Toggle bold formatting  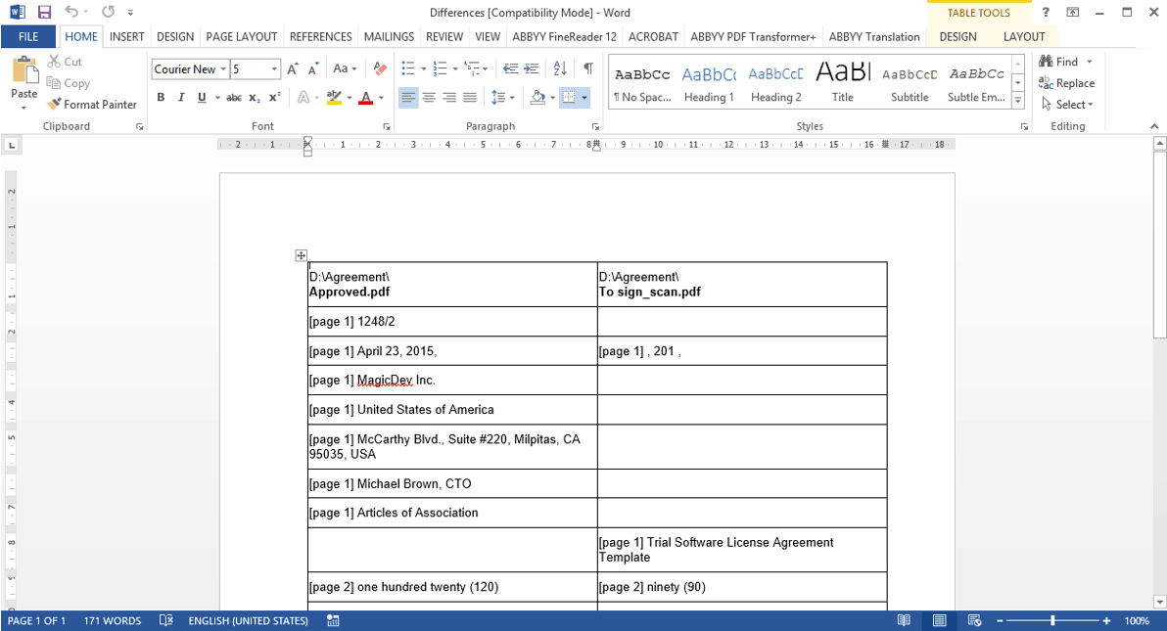click(161, 98)
